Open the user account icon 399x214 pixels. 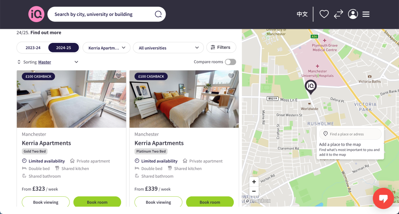tap(353, 14)
